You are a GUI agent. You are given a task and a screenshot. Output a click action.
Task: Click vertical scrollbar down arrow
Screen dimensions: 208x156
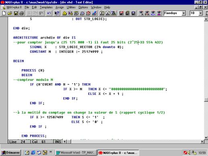206,138
